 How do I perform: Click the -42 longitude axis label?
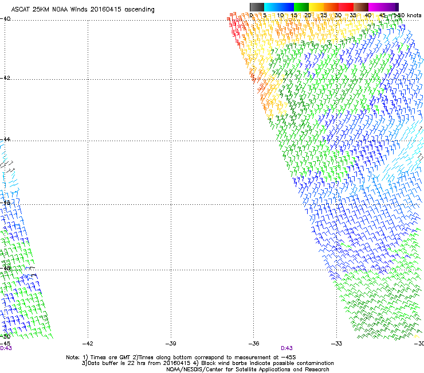coord(88,344)
